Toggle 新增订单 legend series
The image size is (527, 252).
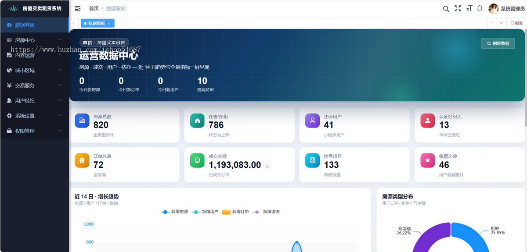[235, 212]
